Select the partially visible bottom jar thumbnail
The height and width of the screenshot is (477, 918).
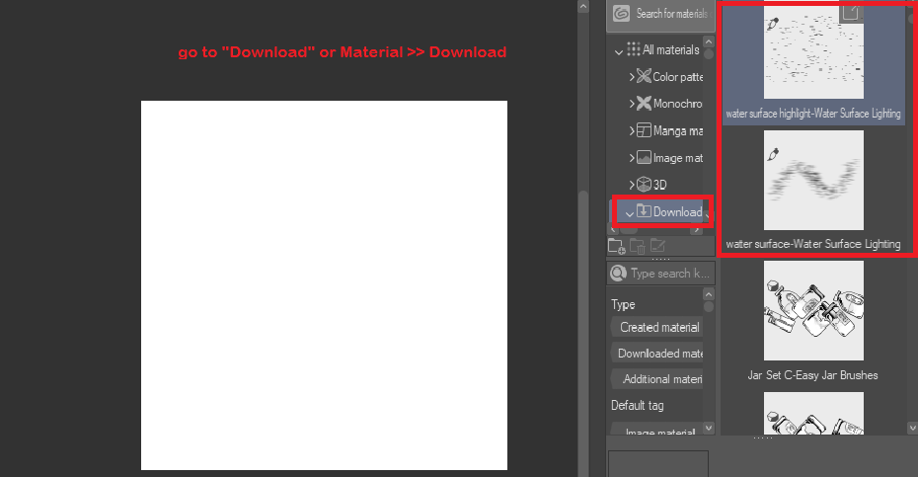(813, 413)
